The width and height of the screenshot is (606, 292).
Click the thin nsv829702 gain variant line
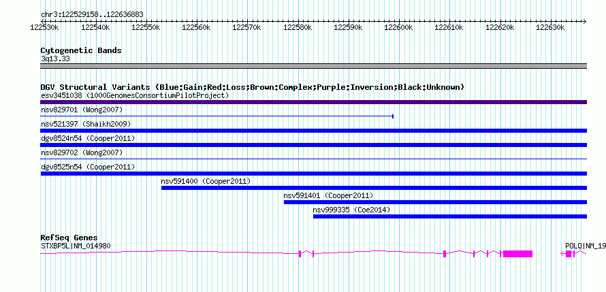[313, 159]
